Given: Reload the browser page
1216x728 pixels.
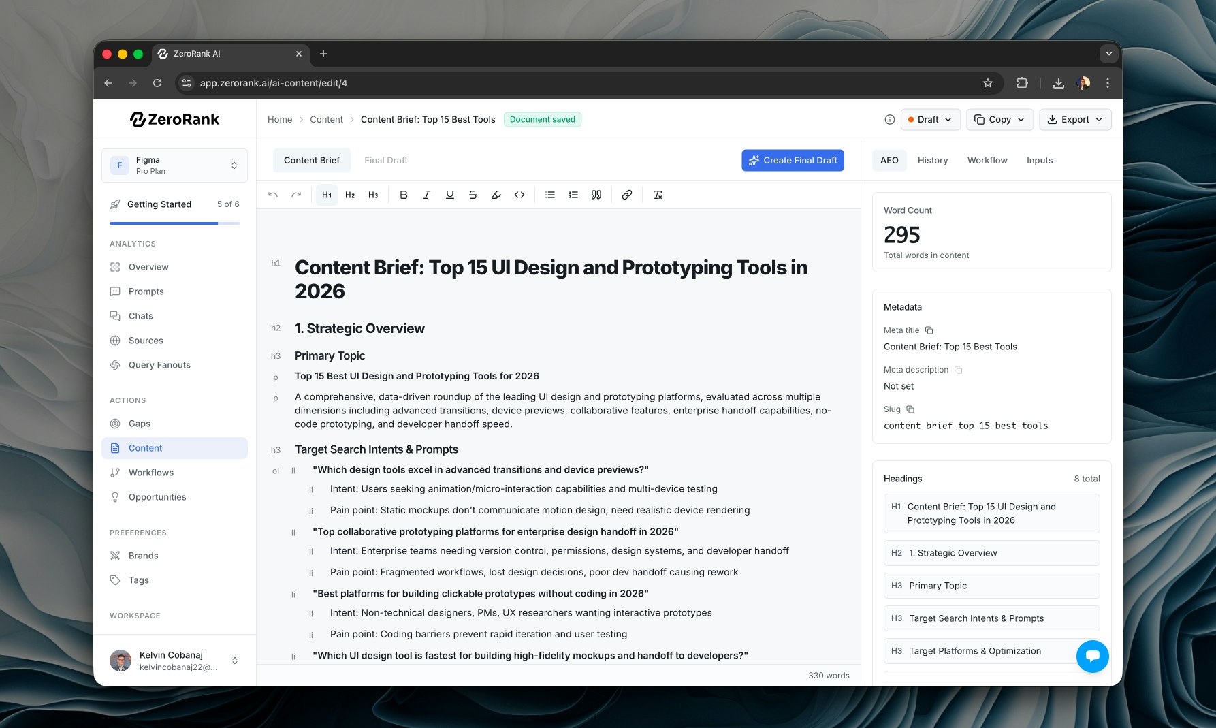Looking at the screenshot, I should pos(157,83).
